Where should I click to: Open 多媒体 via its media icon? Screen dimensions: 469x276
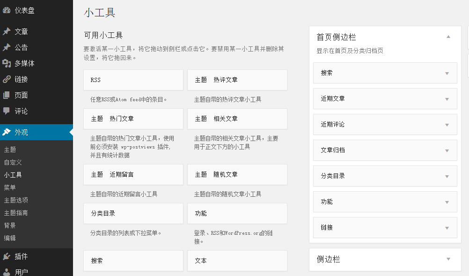(x=7, y=64)
